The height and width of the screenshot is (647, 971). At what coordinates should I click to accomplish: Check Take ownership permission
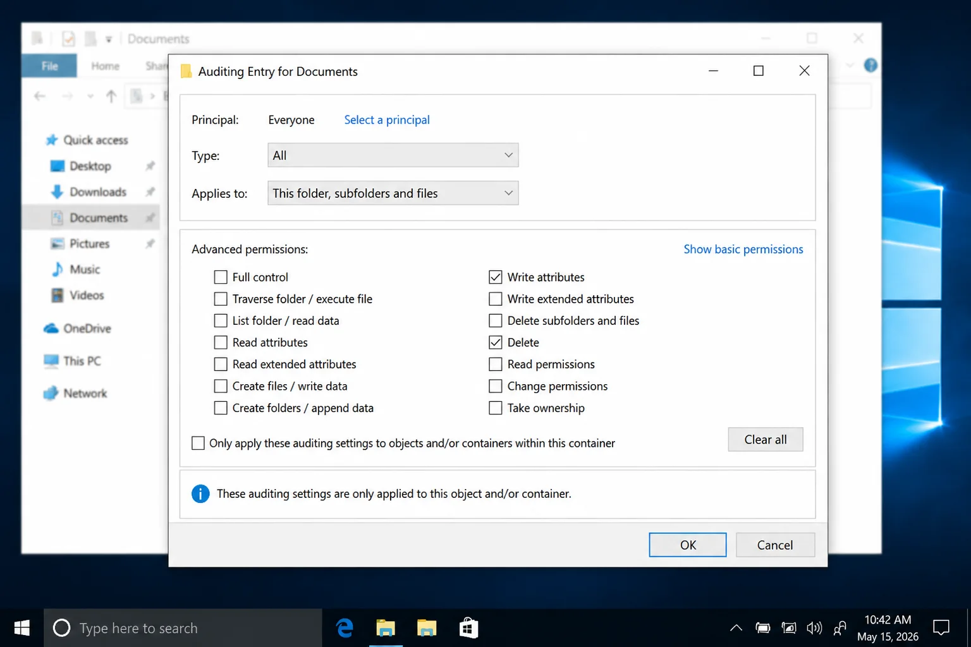(496, 408)
